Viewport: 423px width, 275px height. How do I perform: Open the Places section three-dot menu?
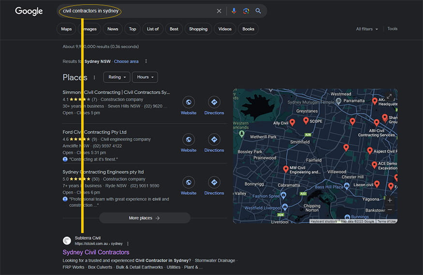pos(94,78)
